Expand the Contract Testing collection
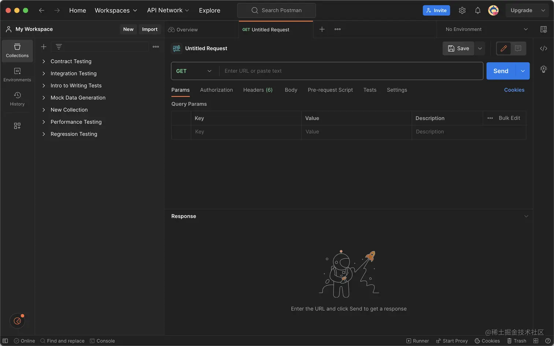The height and width of the screenshot is (346, 554). [x=44, y=62]
